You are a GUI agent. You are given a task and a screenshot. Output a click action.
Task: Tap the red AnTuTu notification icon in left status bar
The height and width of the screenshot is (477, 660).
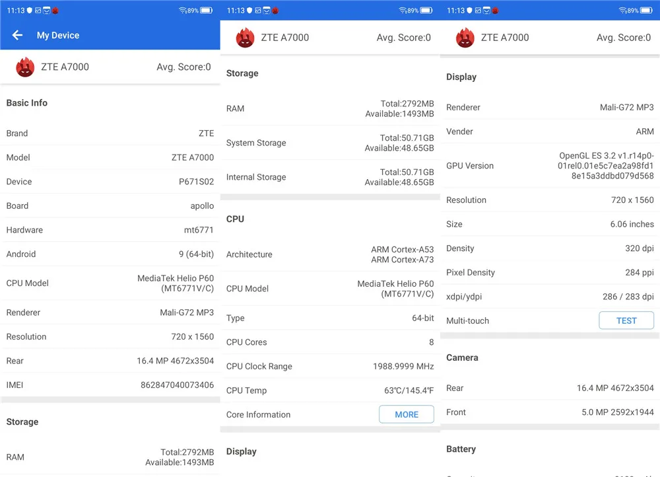click(55, 11)
